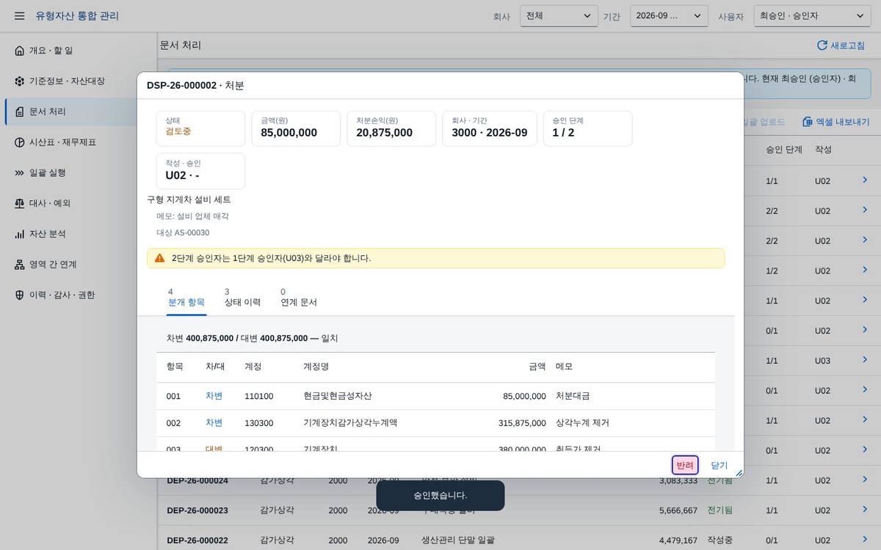Open the 회사 company dropdown
The height and width of the screenshot is (550, 881).
[x=559, y=16]
